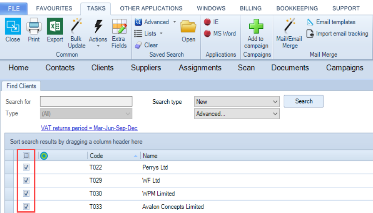Select the TASKS ribbon tab
This screenshot has height=213, width=373.
96,9
